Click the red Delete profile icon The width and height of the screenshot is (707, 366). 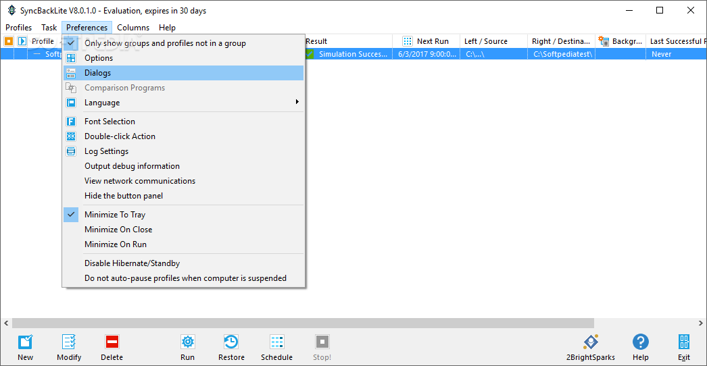pyautogui.click(x=112, y=342)
